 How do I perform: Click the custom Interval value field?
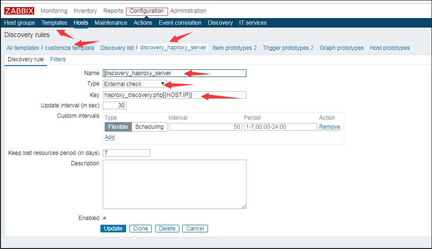(x=206, y=127)
